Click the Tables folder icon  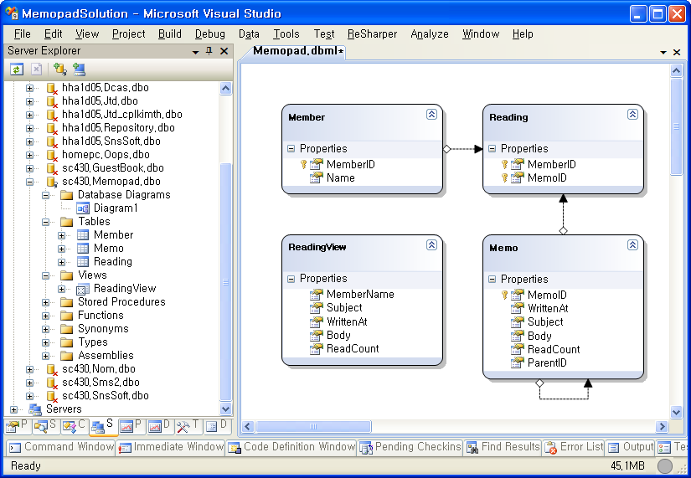[x=66, y=222]
